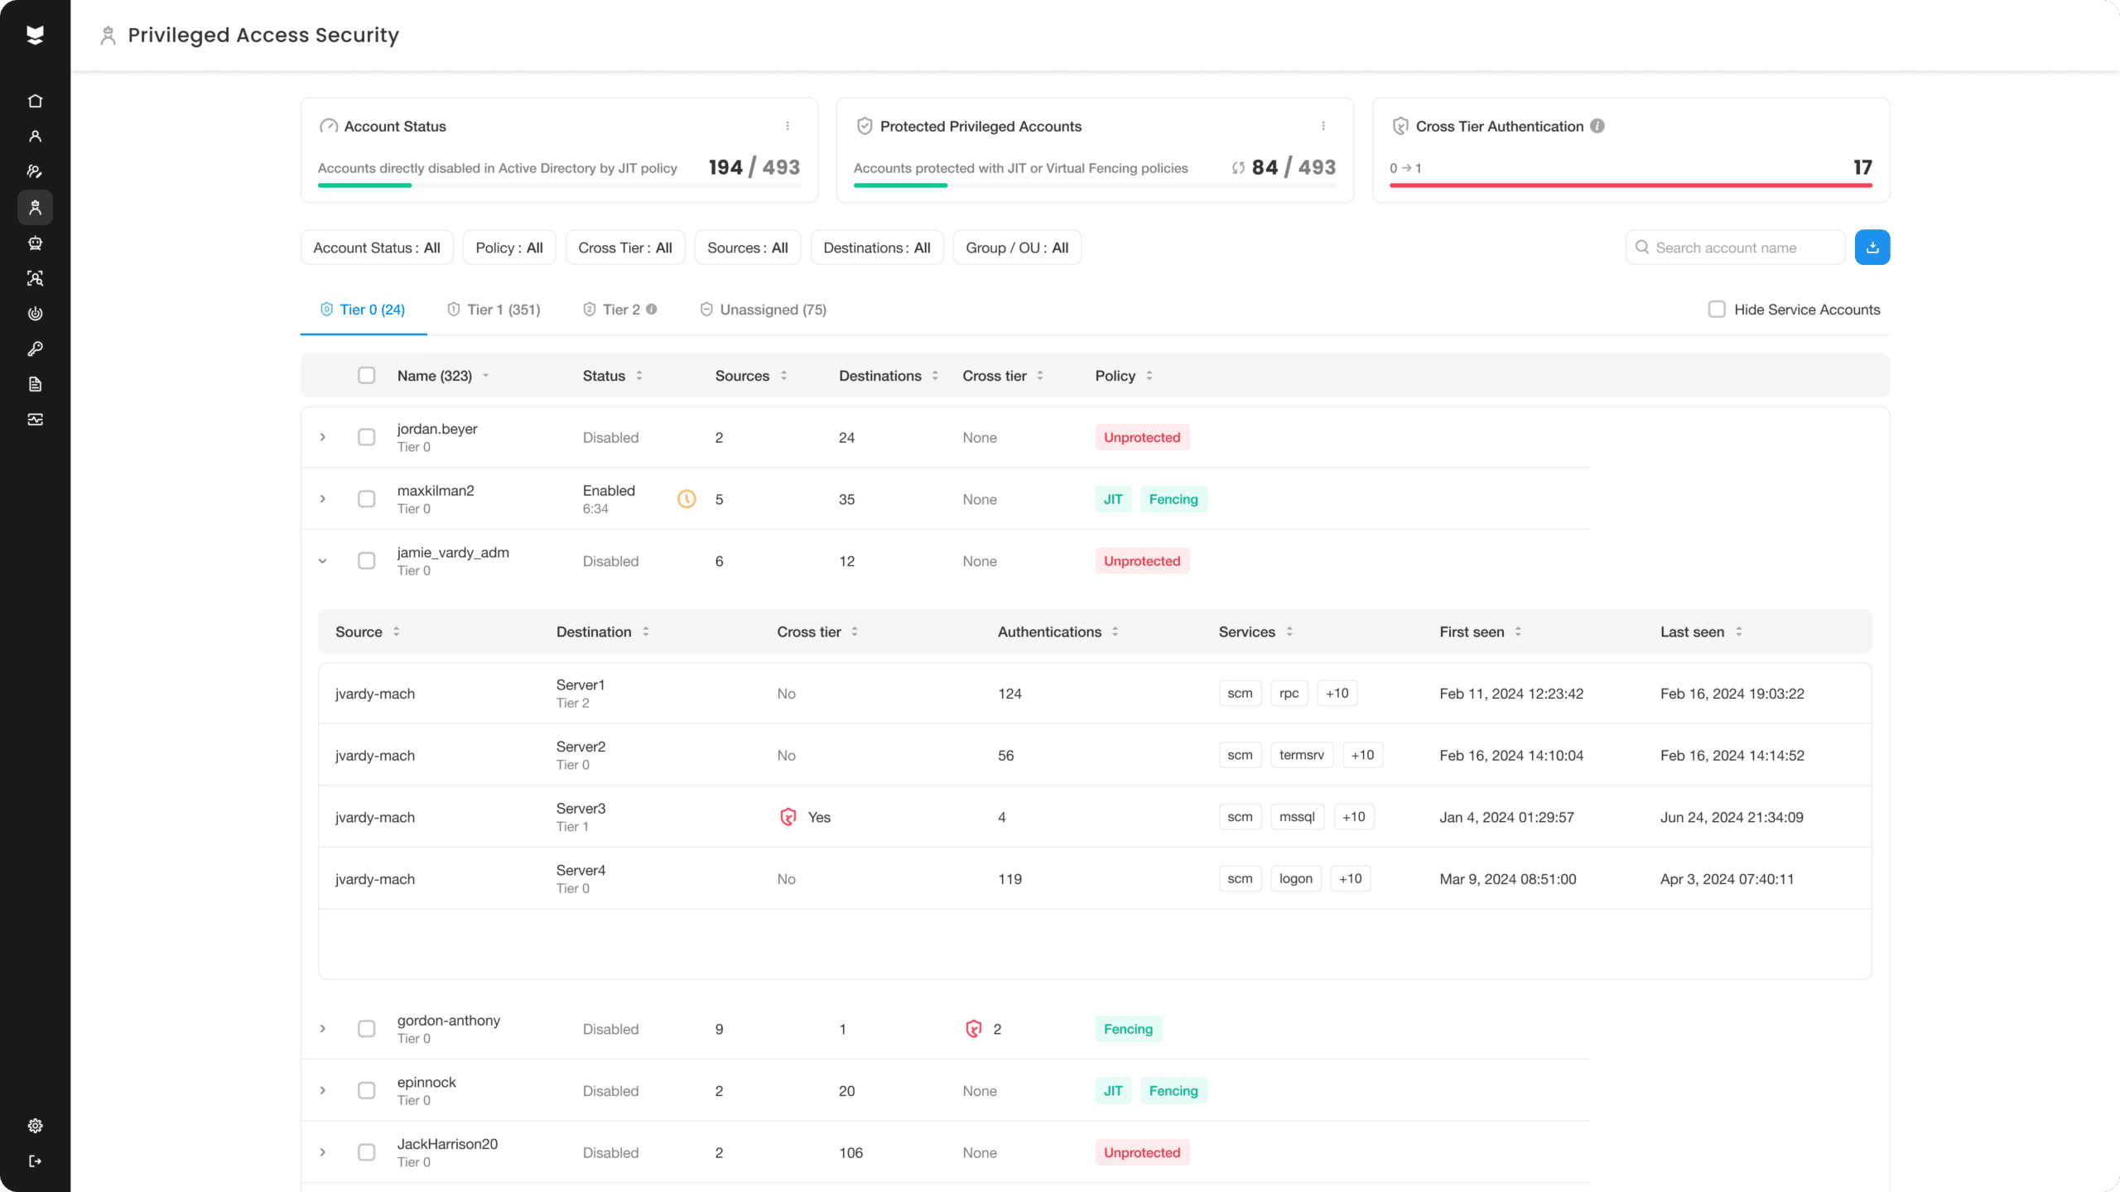Click the blue download export button
Image resolution: width=2120 pixels, height=1192 pixels.
[1872, 248]
